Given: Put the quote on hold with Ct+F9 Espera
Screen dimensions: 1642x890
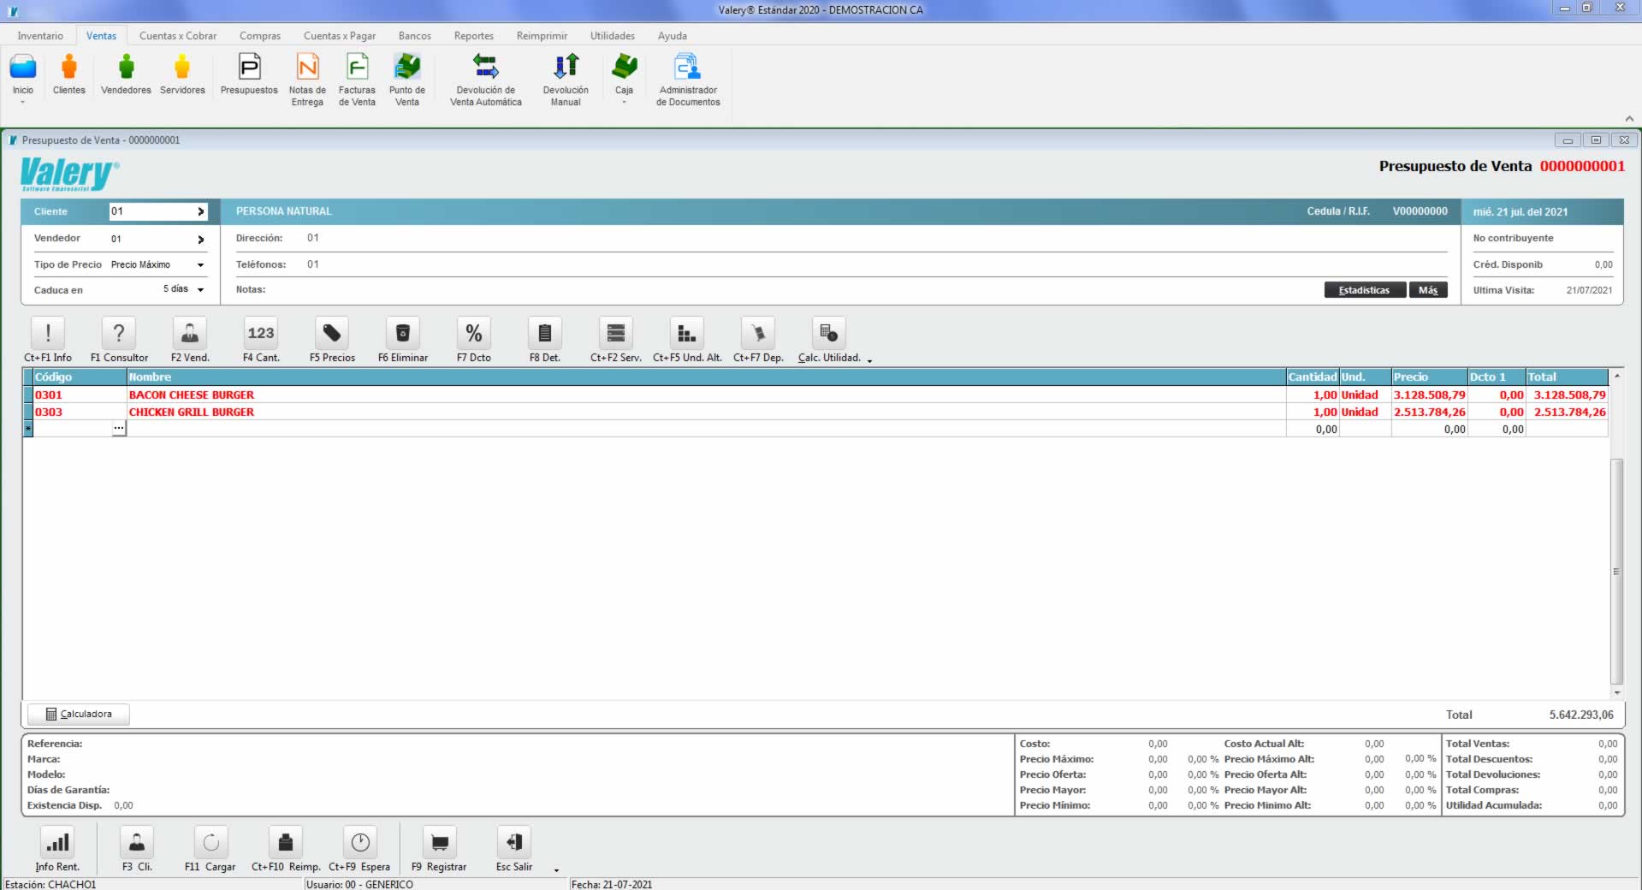Looking at the screenshot, I should point(359,849).
